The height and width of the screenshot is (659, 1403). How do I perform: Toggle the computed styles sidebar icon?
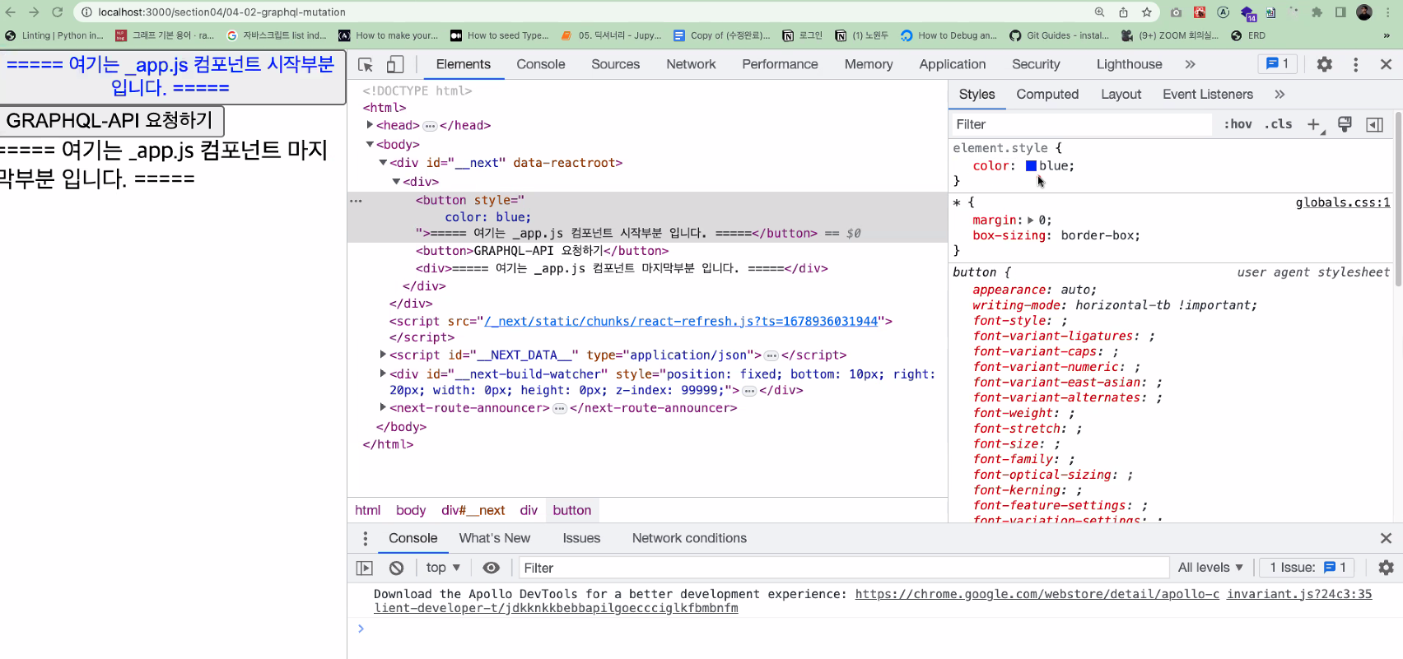click(x=1374, y=124)
